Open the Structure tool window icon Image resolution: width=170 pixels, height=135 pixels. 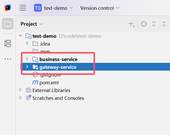click(8, 43)
